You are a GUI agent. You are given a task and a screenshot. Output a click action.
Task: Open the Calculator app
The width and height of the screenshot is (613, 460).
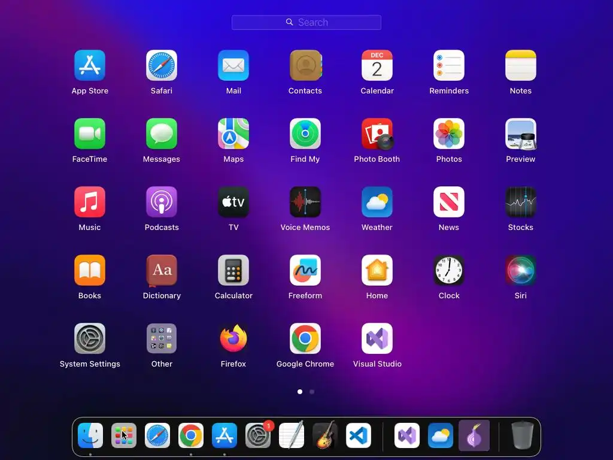233,270
